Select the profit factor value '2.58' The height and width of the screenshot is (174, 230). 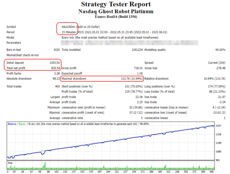(57, 73)
